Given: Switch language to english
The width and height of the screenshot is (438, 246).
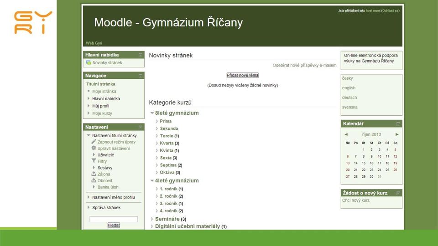Looking at the screenshot, I should coord(349,88).
